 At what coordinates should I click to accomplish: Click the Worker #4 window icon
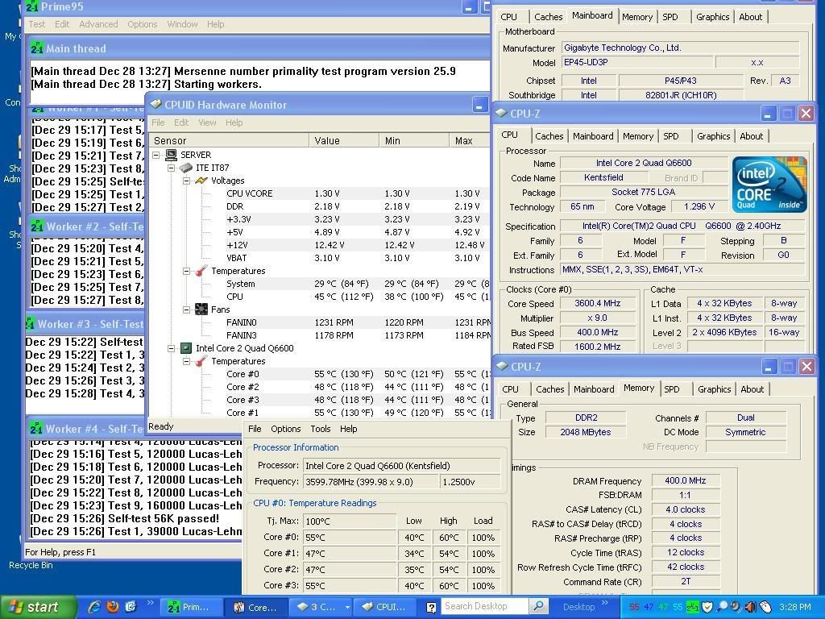click(36, 429)
